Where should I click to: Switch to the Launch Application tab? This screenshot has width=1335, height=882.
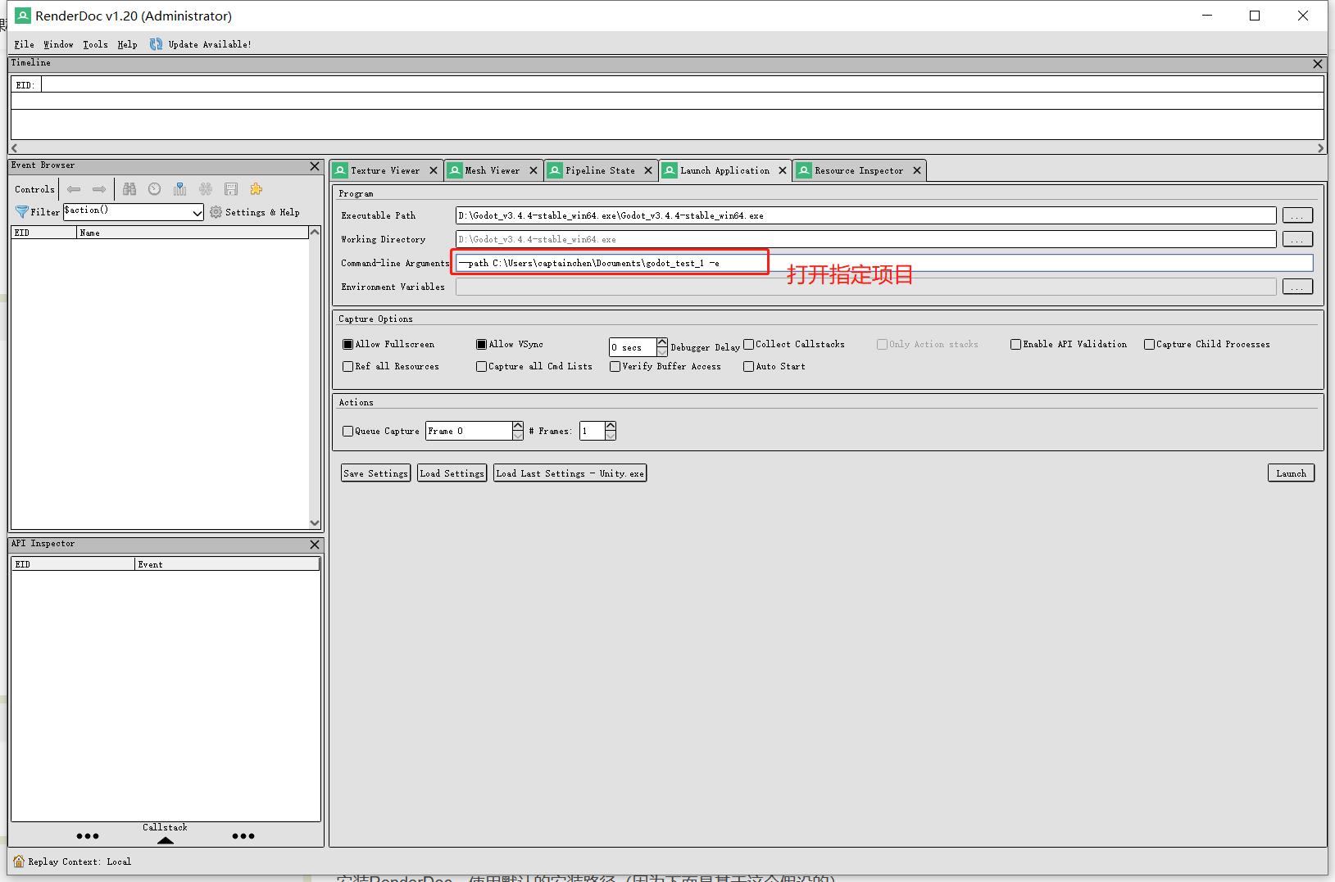pos(724,170)
